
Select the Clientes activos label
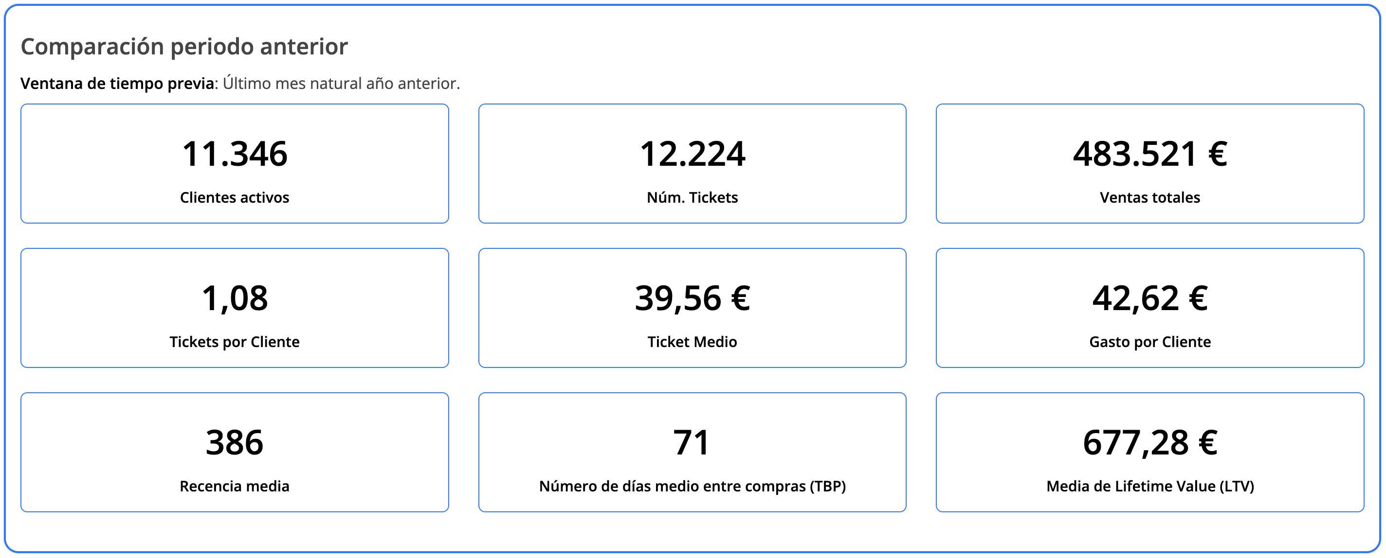[235, 197]
